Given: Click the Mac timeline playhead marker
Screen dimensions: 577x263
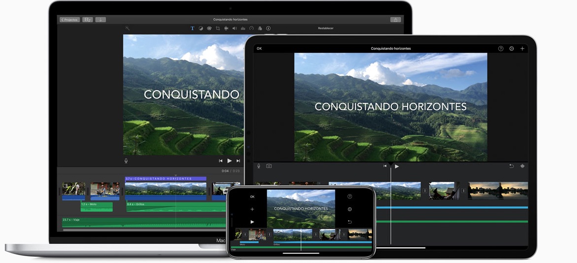Looking at the screenshot, I should (176, 175).
